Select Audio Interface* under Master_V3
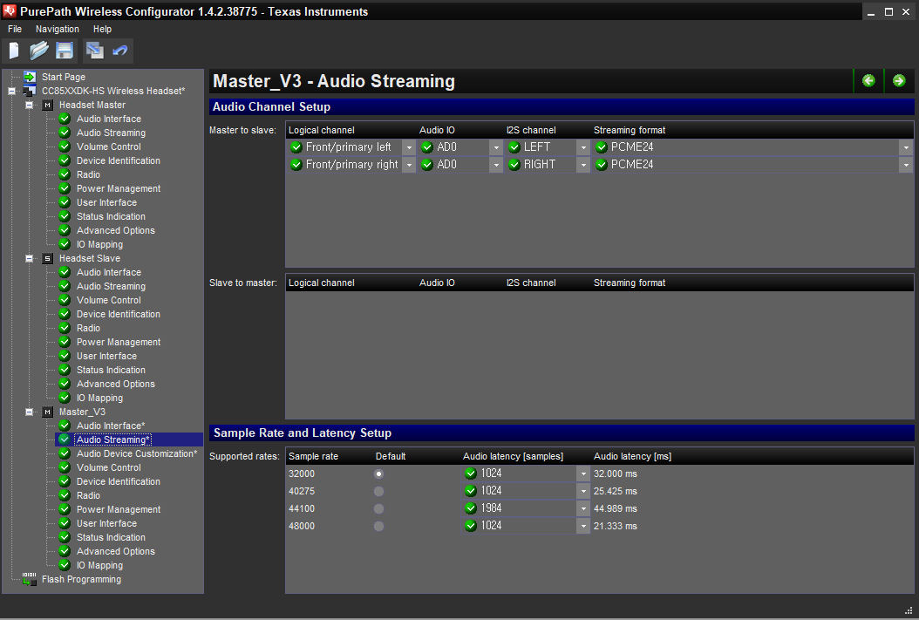 111,426
